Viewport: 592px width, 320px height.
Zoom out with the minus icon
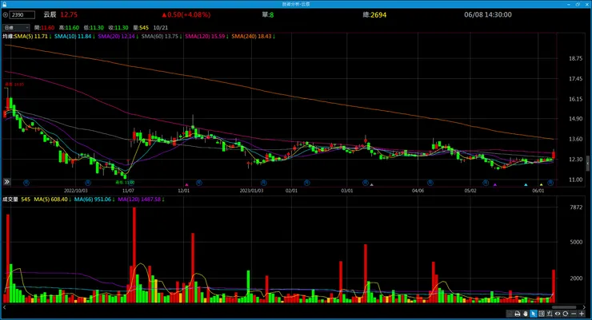[x=574, y=314]
